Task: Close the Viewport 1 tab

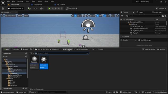Action: tap(16, 12)
